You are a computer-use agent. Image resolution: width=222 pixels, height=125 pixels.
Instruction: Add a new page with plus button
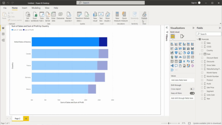click(26, 118)
